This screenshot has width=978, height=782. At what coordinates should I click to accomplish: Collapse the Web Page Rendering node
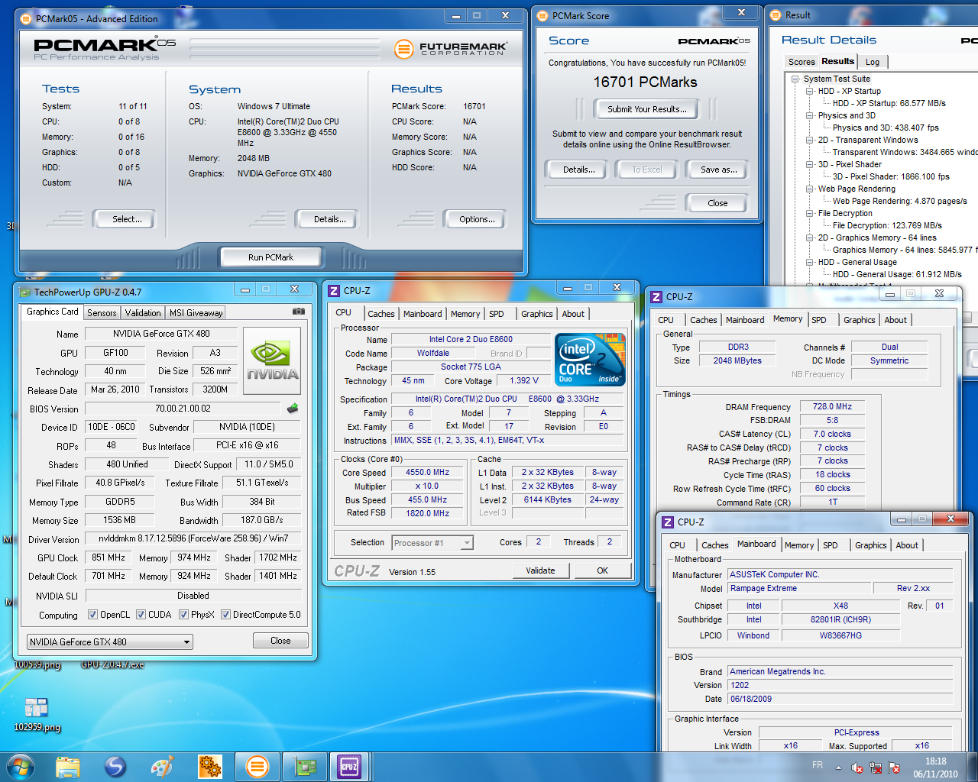pyautogui.click(x=810, y=189)
